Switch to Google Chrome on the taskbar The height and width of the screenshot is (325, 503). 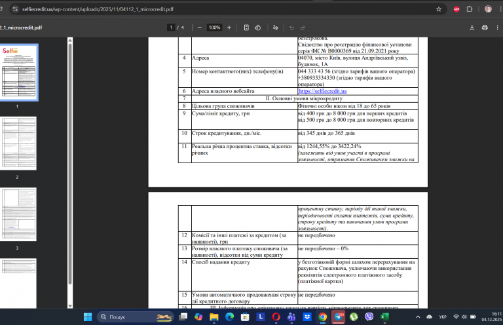322,317
